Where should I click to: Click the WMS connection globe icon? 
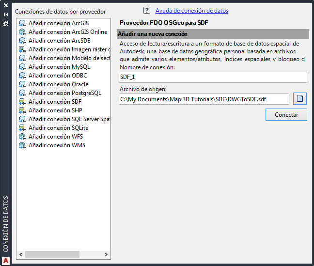[x=22, y=145]
